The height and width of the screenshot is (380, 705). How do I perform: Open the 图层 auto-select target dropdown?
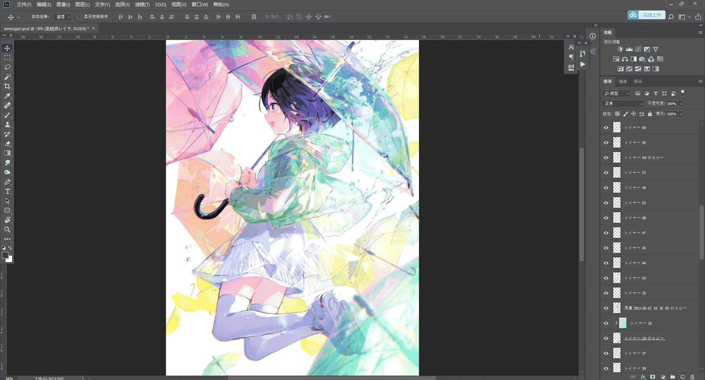(62, 17)
